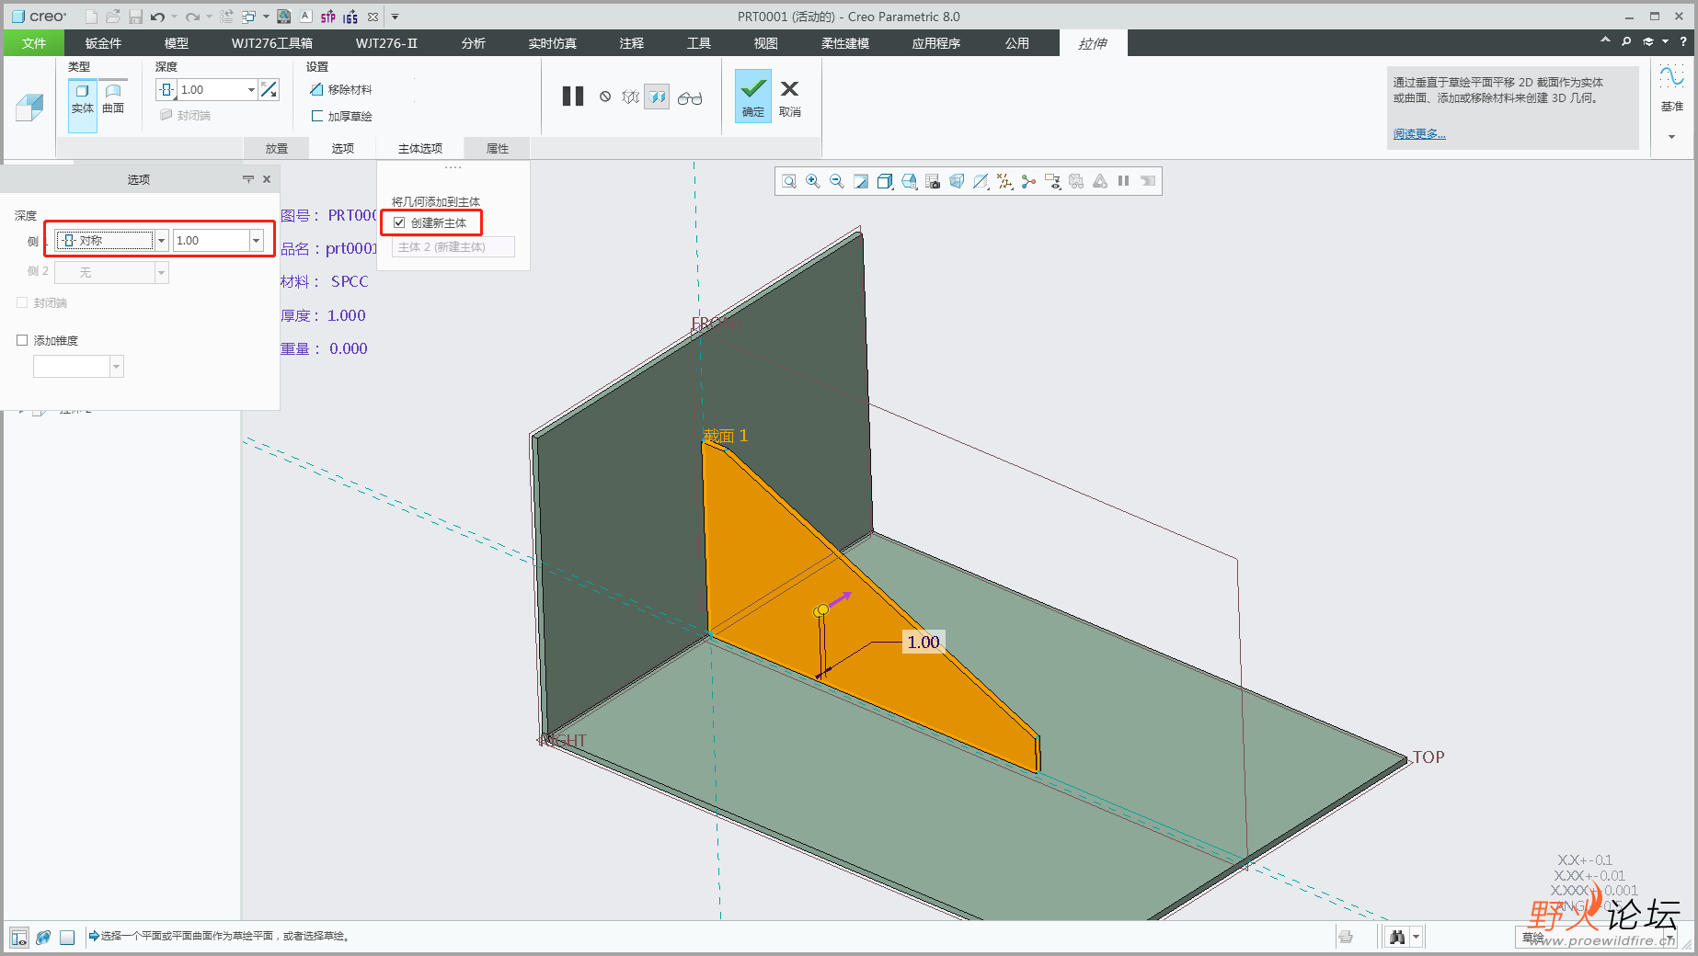1698x956 pixels.
Task: Create a new file from quick access toolbar
Action: click(91, 17)
